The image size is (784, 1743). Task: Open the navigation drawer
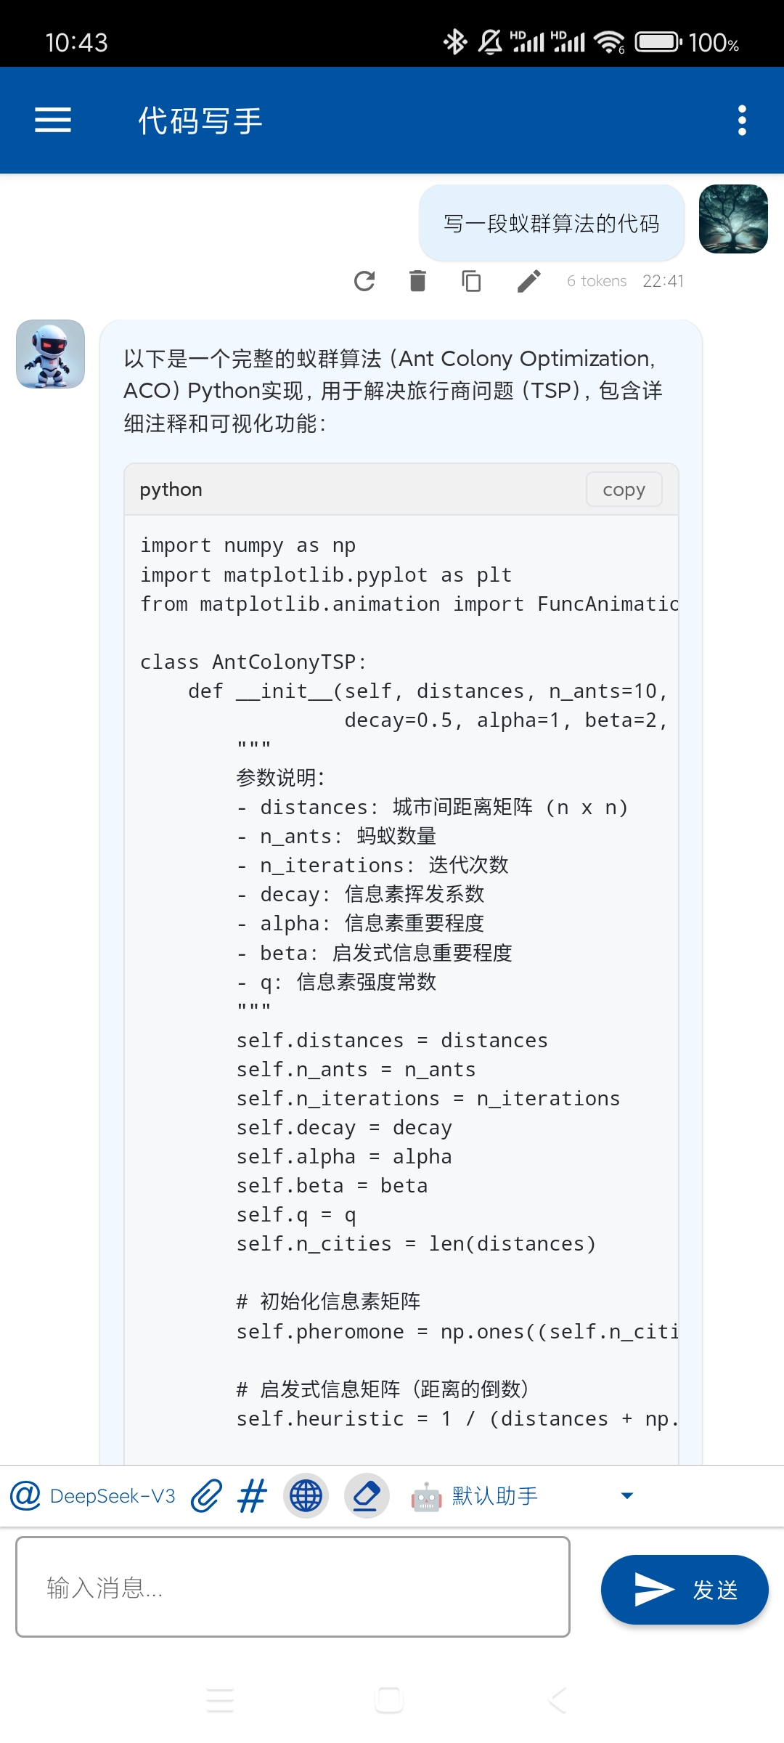52,120
